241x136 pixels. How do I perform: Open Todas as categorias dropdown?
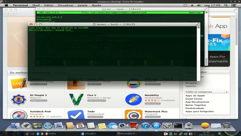pos(206,92)
